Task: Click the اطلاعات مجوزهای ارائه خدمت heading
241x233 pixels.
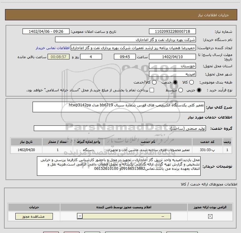Action: [x=209, y=184]
